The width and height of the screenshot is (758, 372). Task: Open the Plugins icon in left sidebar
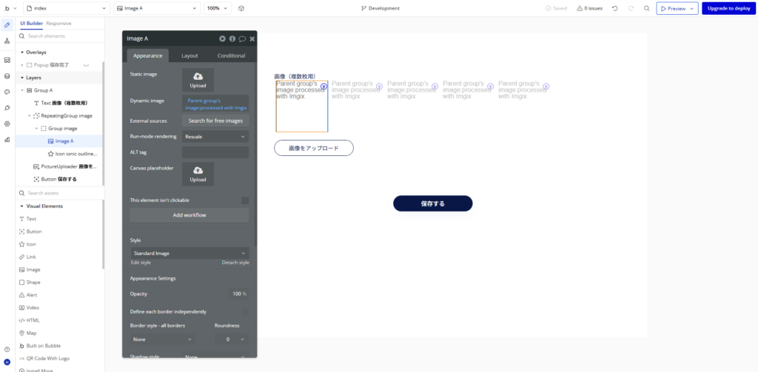(x=7, y=108)
